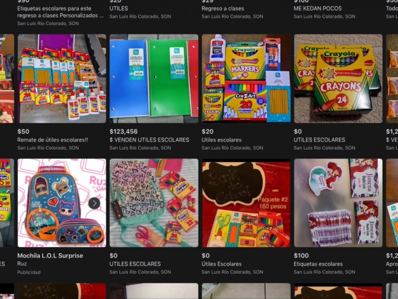Viewport: 398px width, 299px height.
Task: Click the 'Regreso a clases' listing title
Action: 222,8
